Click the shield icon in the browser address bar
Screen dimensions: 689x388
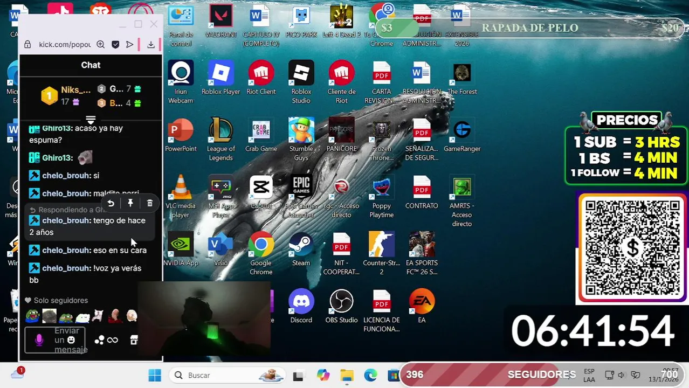click(115, 45)
